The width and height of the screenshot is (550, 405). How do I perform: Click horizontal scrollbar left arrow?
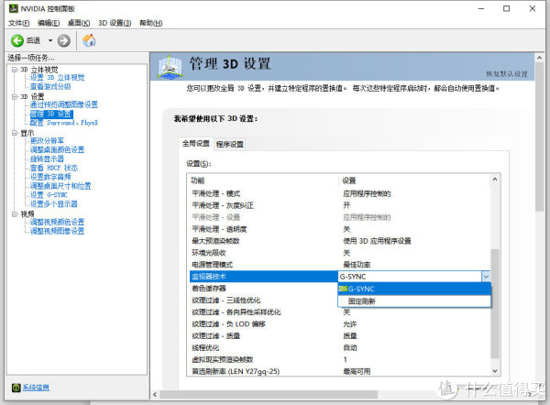tap(155, 395)
